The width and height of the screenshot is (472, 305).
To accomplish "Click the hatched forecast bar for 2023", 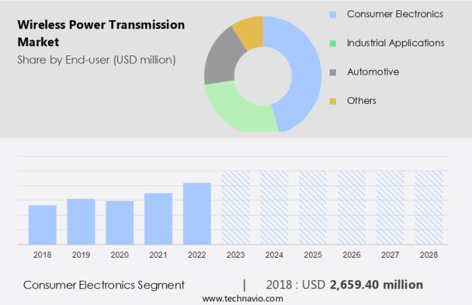I will (235, 207).
